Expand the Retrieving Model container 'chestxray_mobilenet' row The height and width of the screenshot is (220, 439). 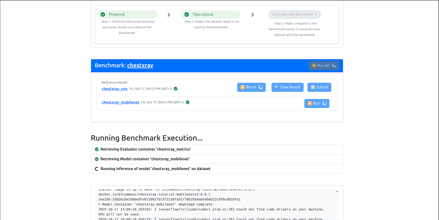pyautogui.click(x=217, y=159)
